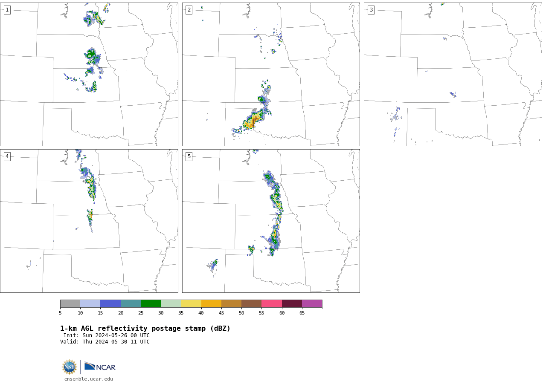Select the dark brown 50-55 dBZ swatch
The width and height of the screenshot is (546, 384).
251,304
